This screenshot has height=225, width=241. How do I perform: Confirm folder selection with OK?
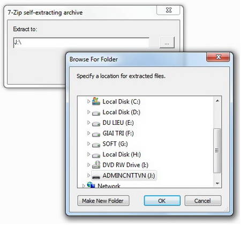pos(162,201)
